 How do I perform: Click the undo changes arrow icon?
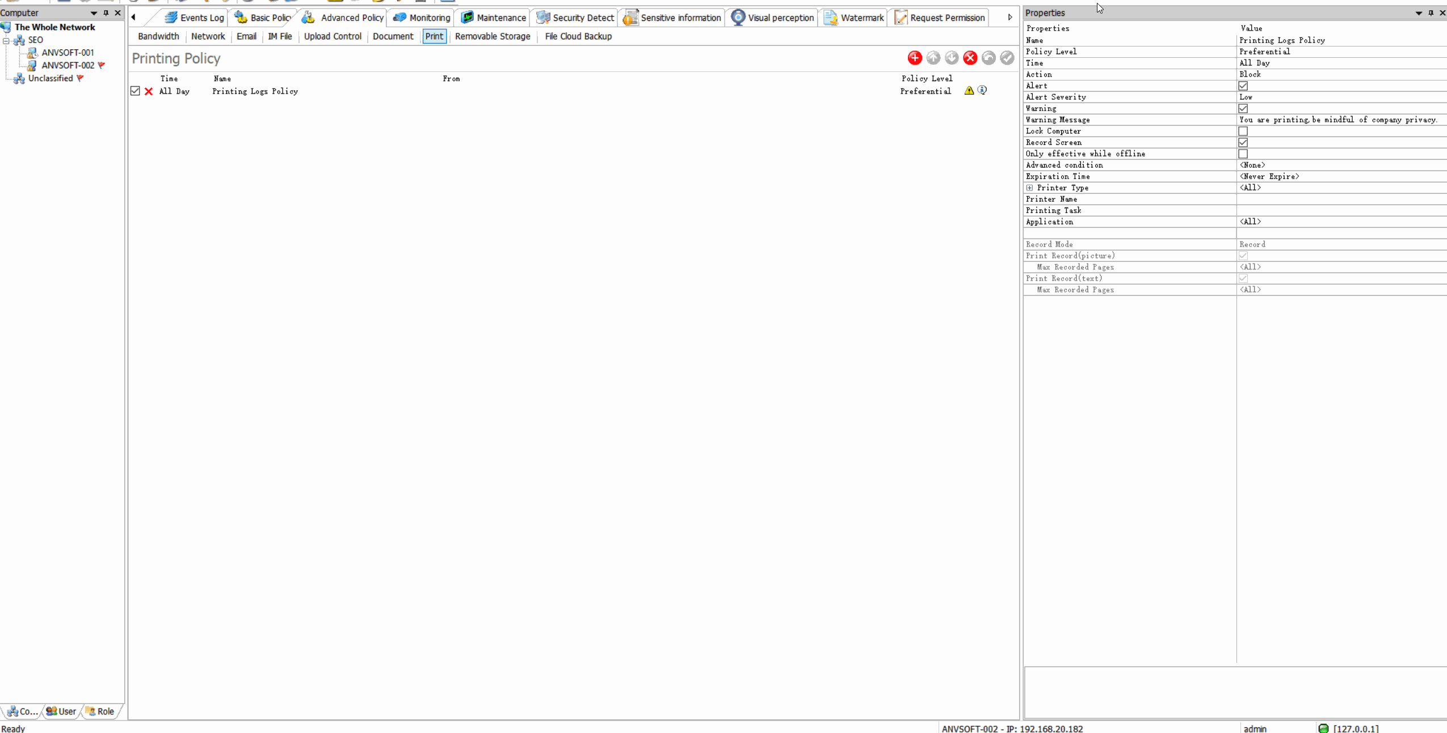(988, 58)
